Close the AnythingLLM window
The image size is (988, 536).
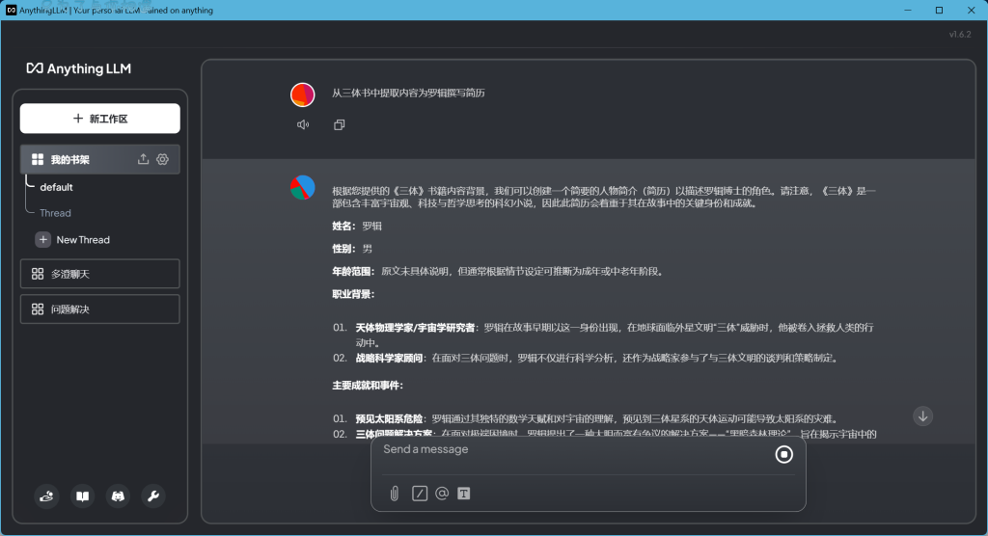pos(971,10)
